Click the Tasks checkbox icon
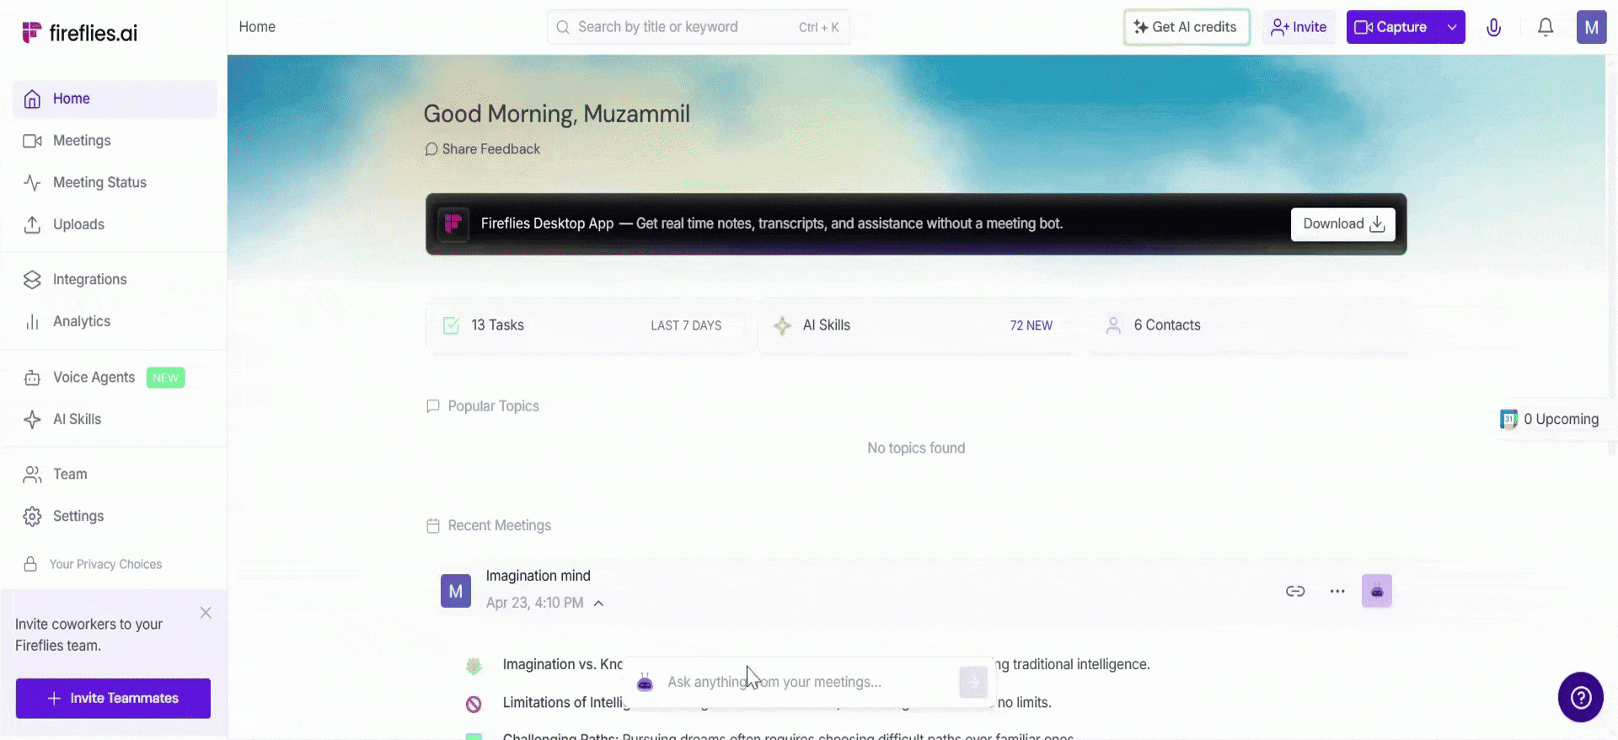 [451, 325]
